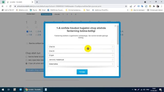
Task: Open the Gmail bookmark
Action: [x=42, y=10]
